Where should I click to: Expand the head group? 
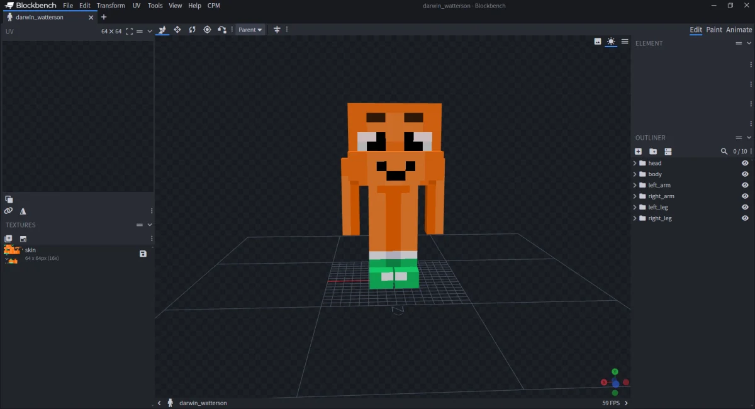click(635, 163)
